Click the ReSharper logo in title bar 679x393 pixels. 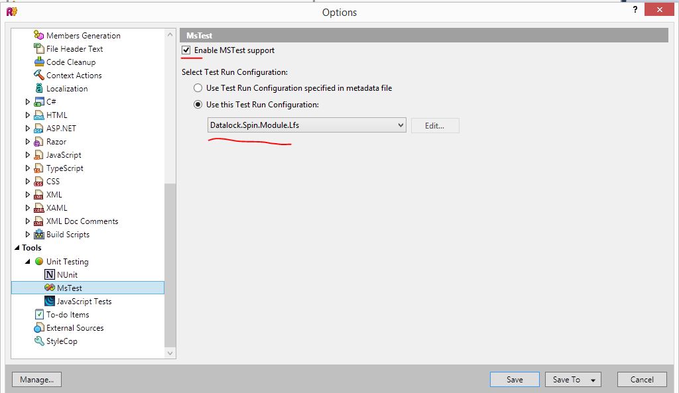click(12, 12)
